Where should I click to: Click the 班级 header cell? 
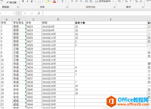click(x=58, y=23)
